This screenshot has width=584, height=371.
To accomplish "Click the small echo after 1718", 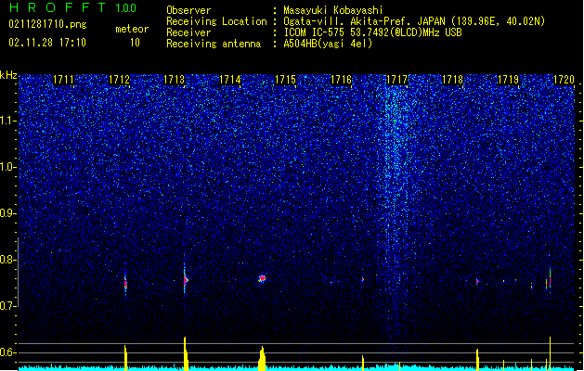I will pos(477,282).
